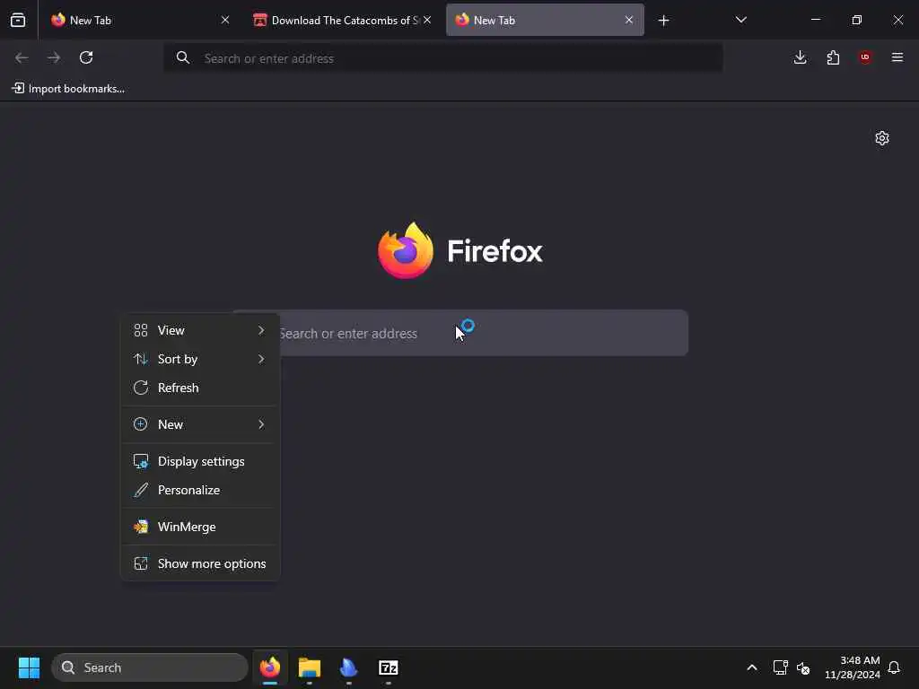919x689 pixels.
Task: Launch WinMerge from context menu
Action: (x=200, y=527)
